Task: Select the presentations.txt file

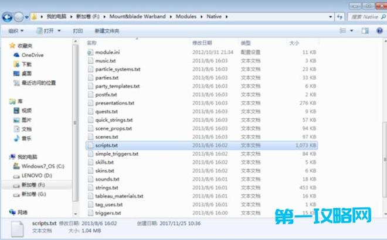Action: click(x=115, y=103)
